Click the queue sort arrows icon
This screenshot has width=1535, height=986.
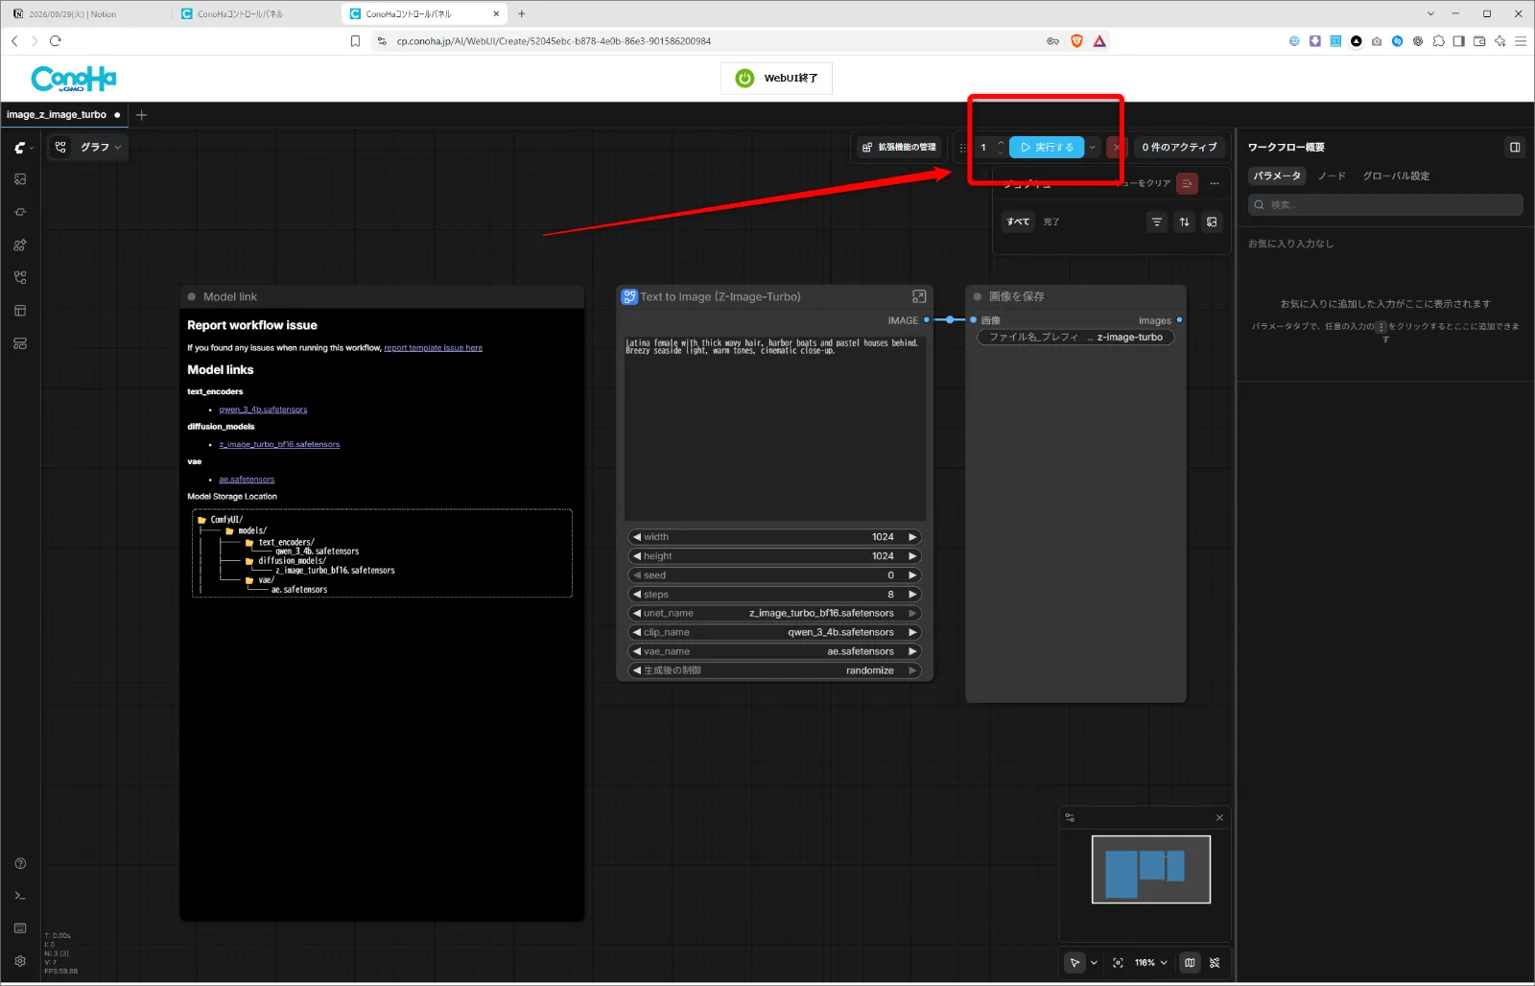1185,222
